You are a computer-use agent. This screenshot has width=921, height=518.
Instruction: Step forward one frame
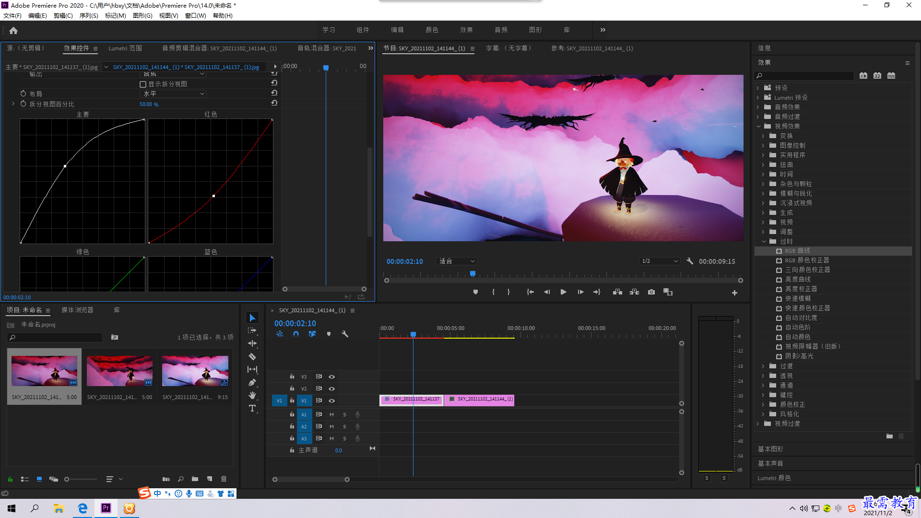pos(580,292)
